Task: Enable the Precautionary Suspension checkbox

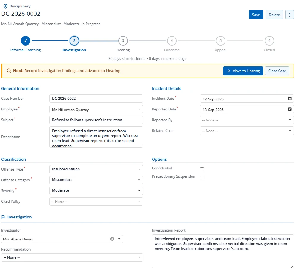Action: [202, 177]
